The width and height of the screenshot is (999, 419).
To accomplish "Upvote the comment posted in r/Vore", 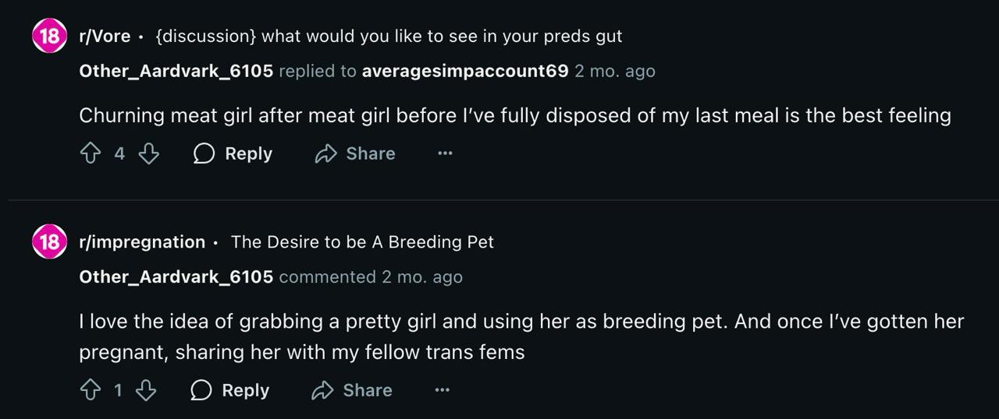I will (91, 153).
